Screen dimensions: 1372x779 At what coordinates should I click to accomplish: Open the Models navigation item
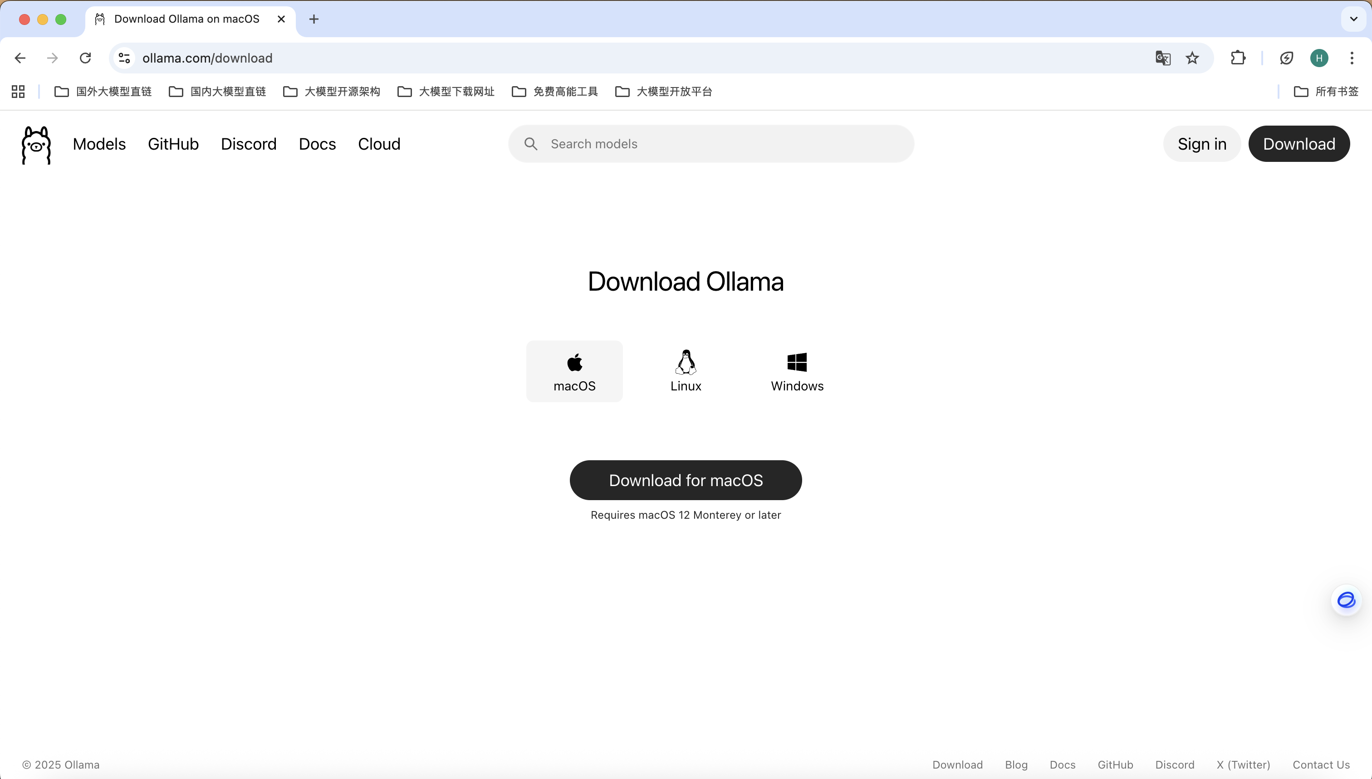point(99,144)
